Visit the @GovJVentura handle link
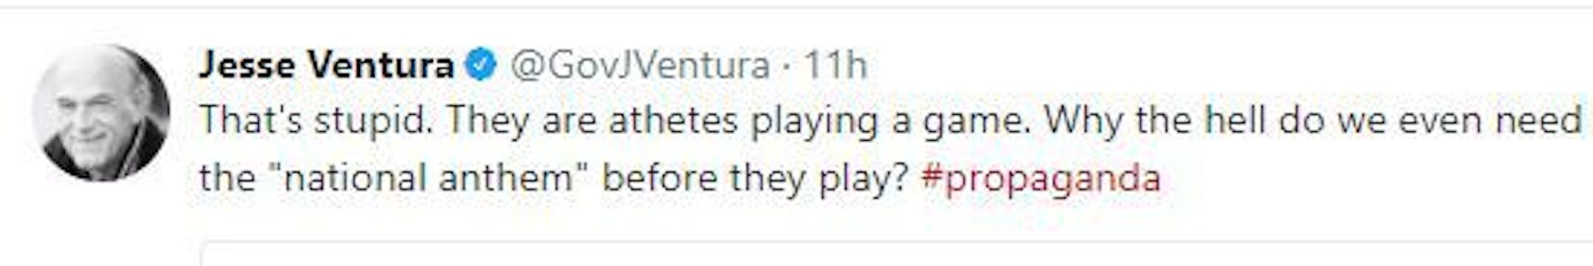Image resolution: width=1593 pixels, height=266 pixels. tap(640, 66)
